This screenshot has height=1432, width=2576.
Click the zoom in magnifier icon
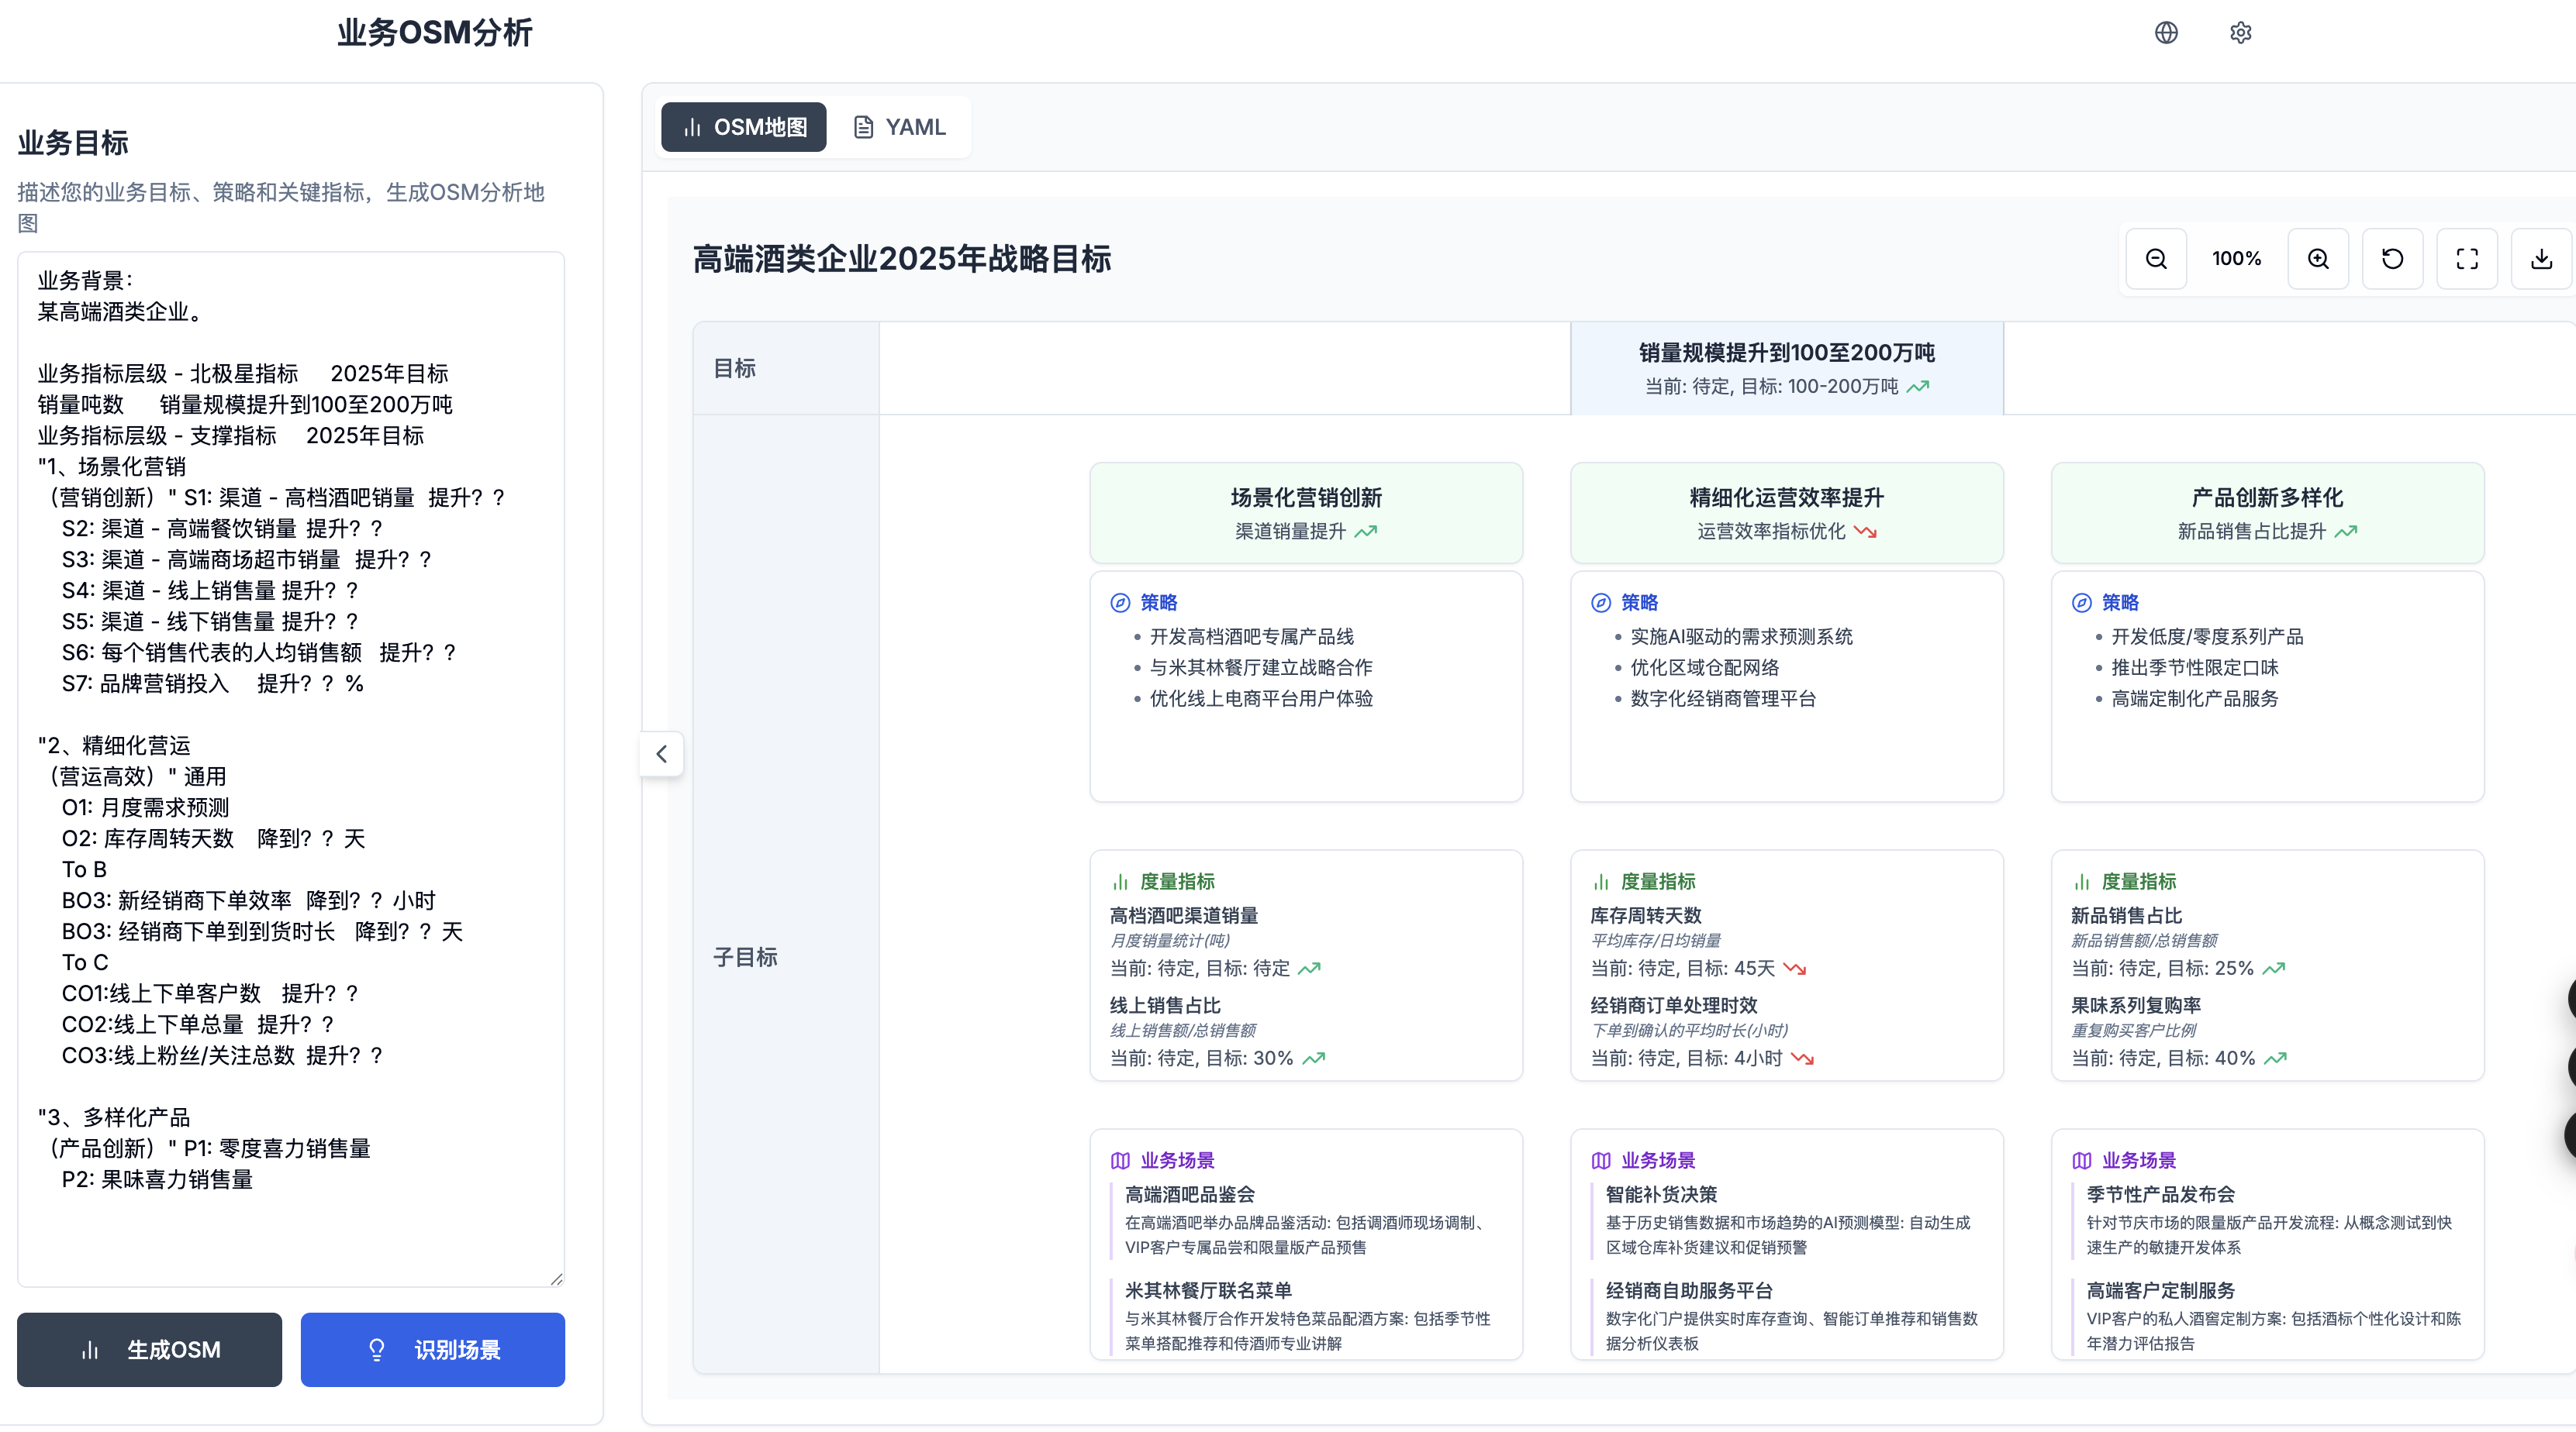[x=2318, y=259]
